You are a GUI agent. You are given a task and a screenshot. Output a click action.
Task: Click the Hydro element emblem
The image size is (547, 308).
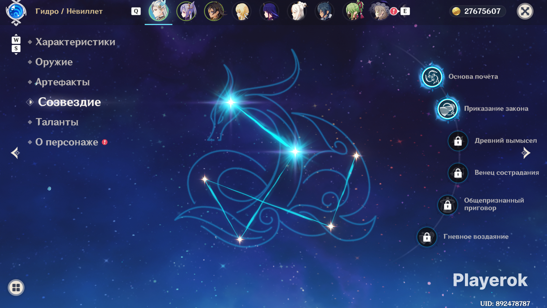[x=16, y=12]
